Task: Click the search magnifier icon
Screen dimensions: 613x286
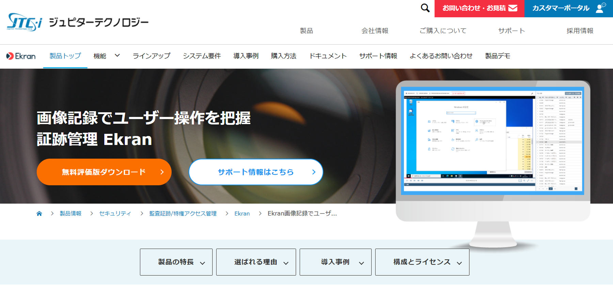Action: (425, 8)
